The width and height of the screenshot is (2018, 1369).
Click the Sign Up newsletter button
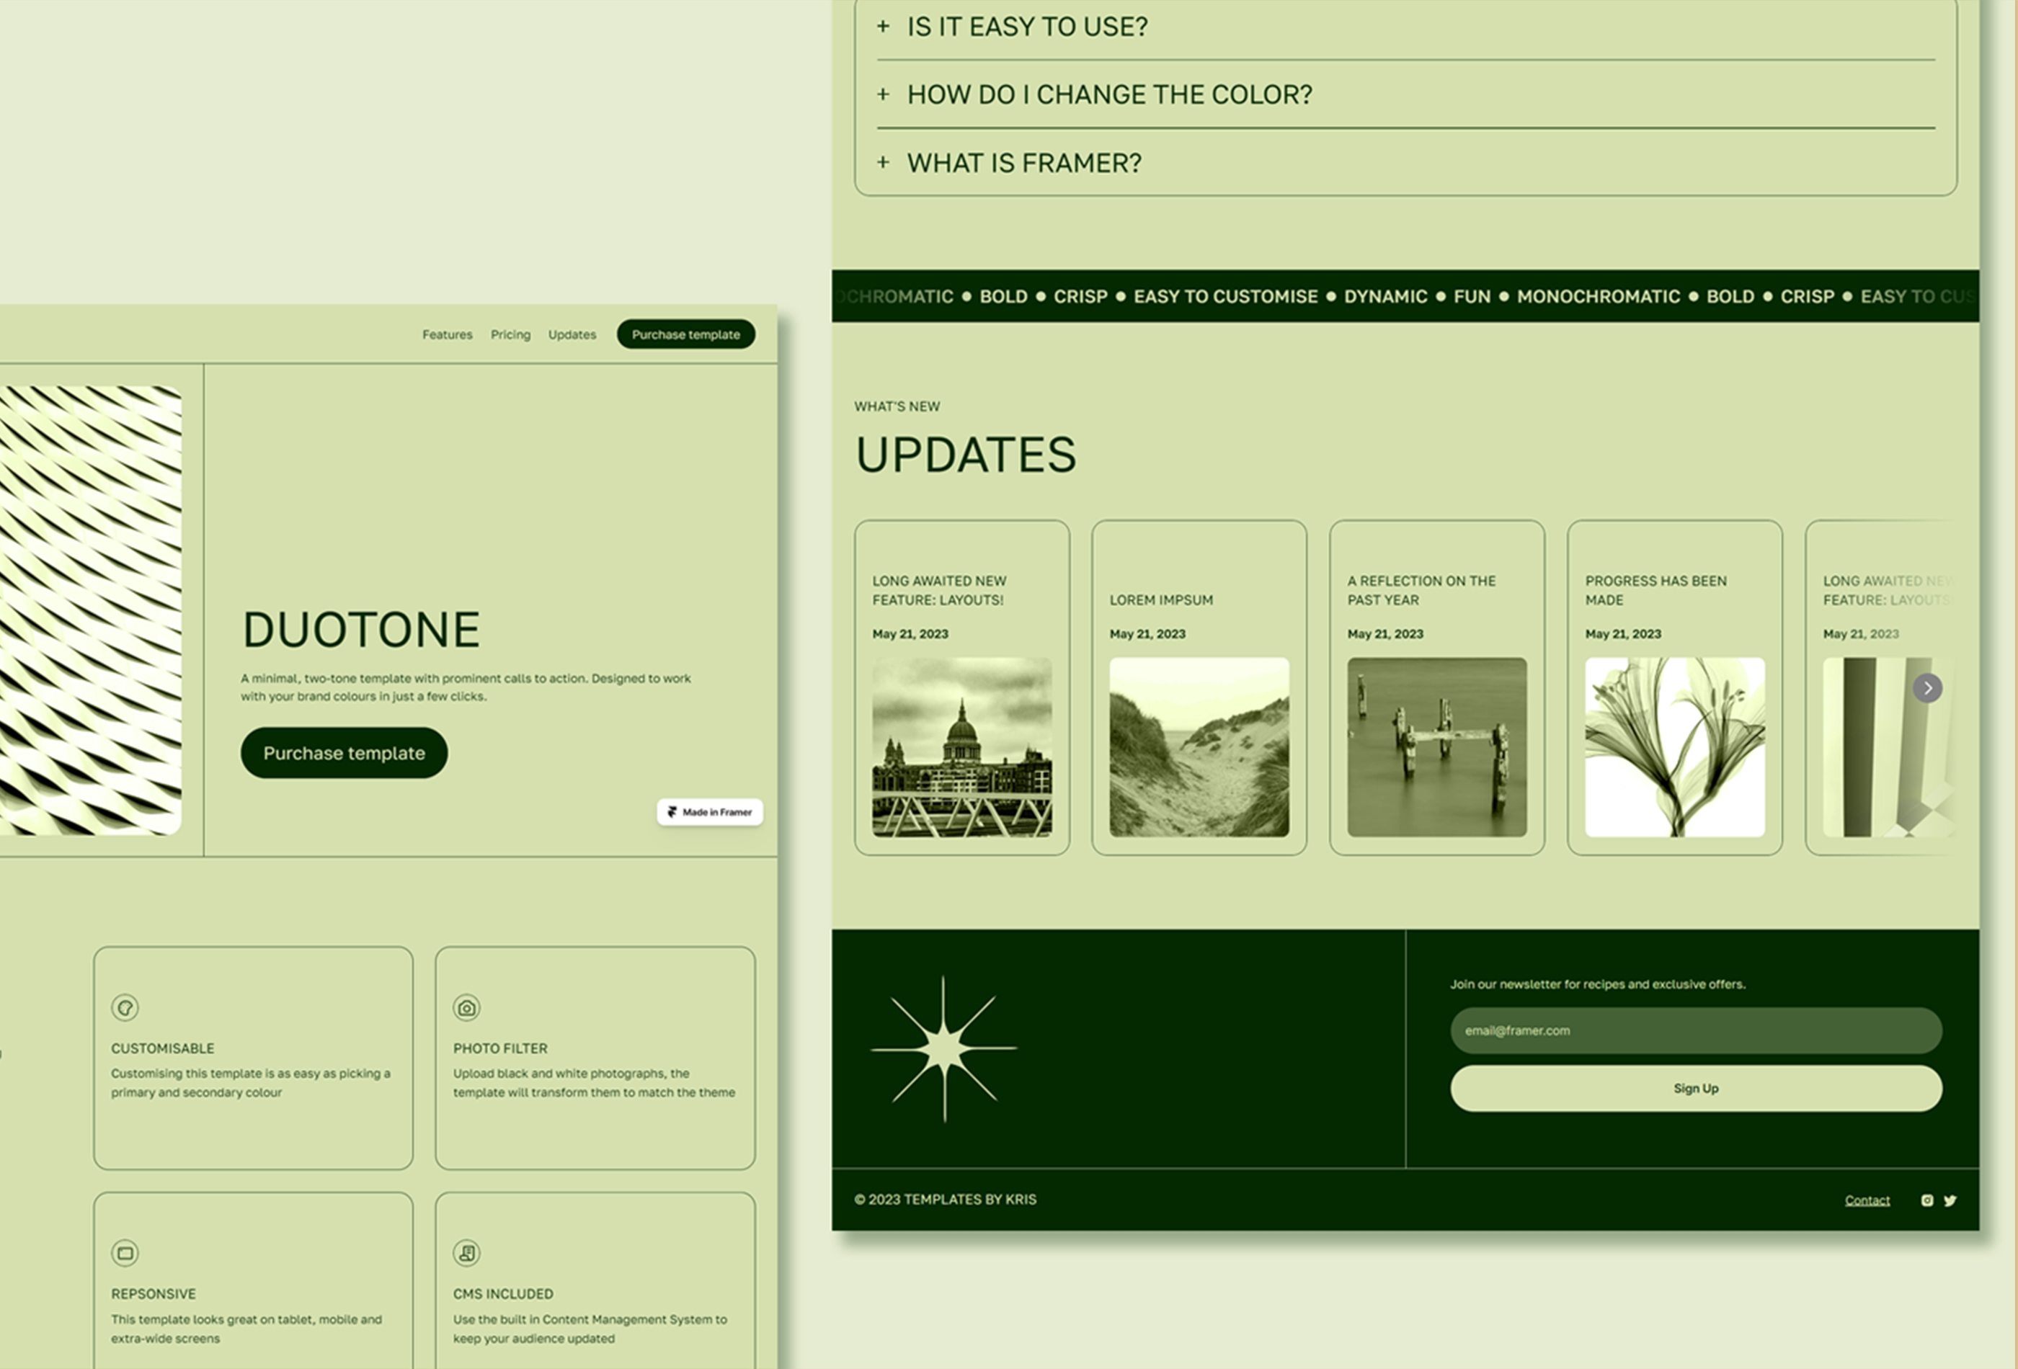pyautogui.click(x=1695, y=1088)
